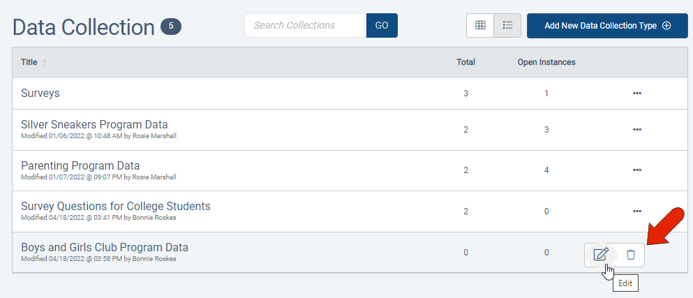Sort by Title column header

[x=29, y=62]
